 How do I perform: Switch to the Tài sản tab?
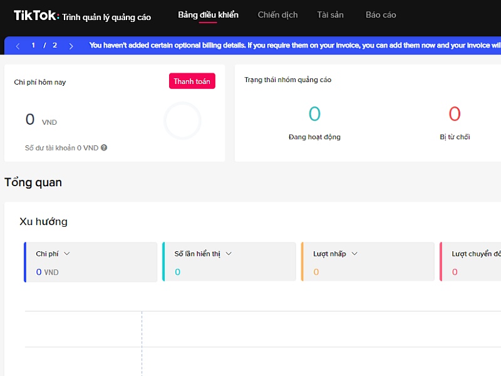click(330, 15)
